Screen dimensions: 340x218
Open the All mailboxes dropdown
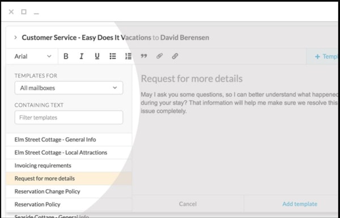(69, 88)
